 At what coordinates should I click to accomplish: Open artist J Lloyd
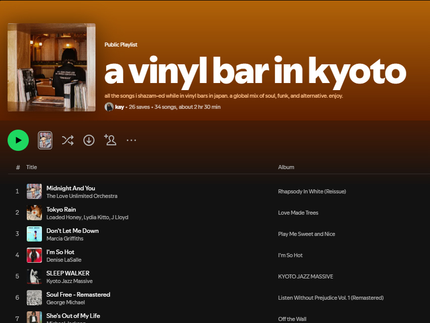point(120,217)
